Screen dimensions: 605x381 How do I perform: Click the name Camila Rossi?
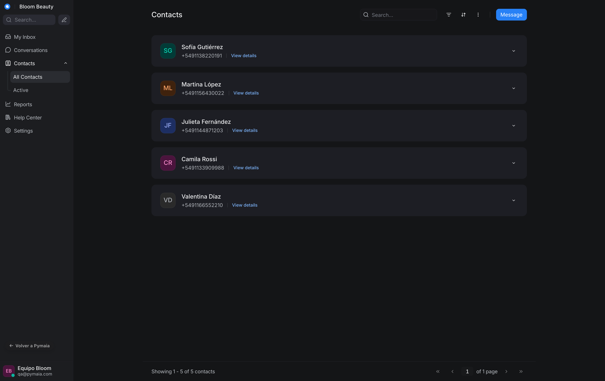click(199, 159)
